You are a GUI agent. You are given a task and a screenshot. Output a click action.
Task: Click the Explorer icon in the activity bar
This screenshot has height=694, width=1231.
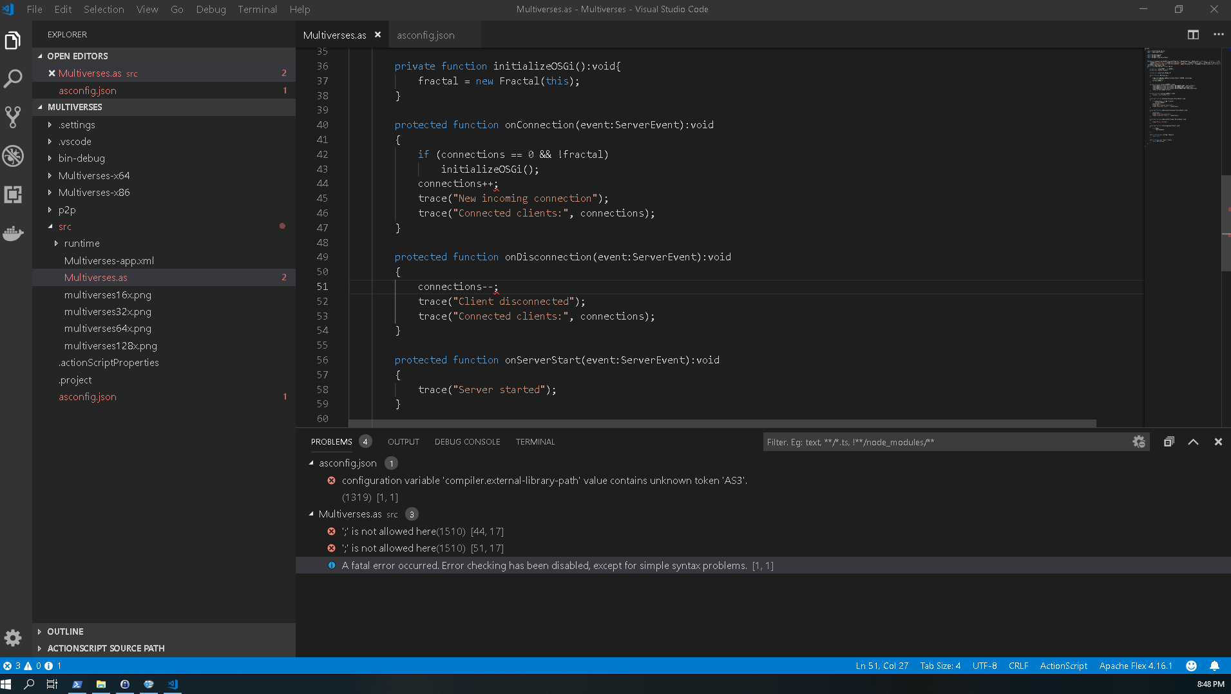13,40
